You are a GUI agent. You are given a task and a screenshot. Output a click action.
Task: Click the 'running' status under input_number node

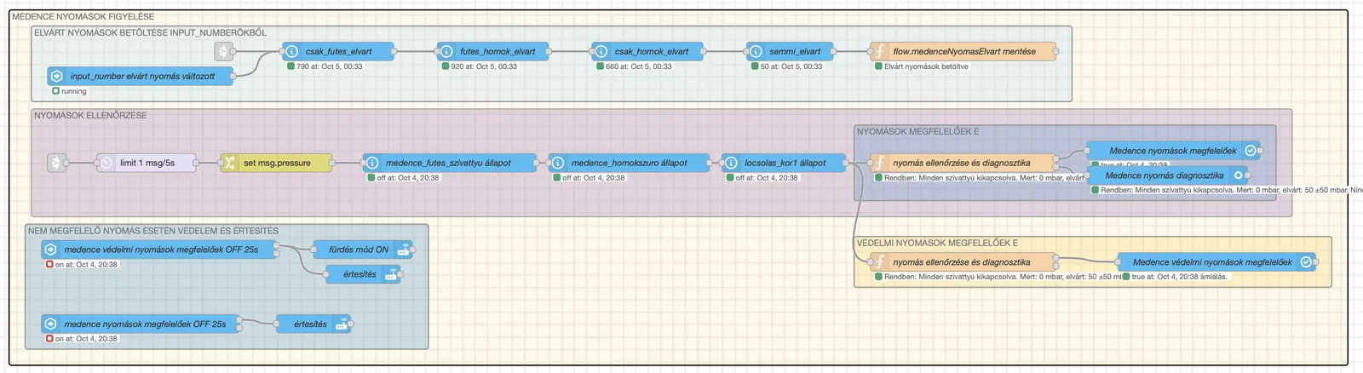coord(69,91)
